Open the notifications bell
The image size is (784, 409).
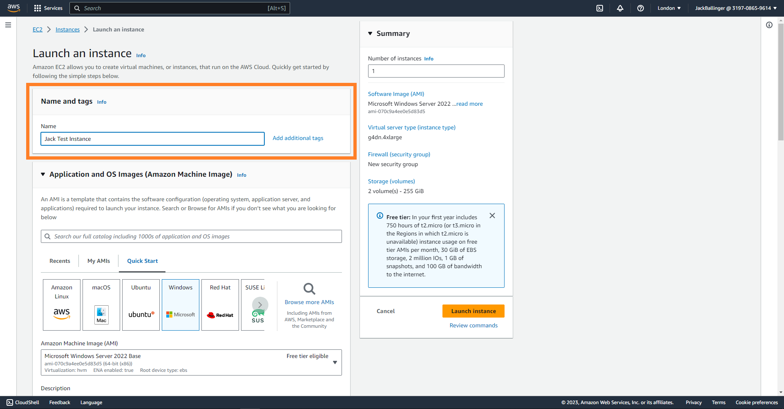[620, 8]
